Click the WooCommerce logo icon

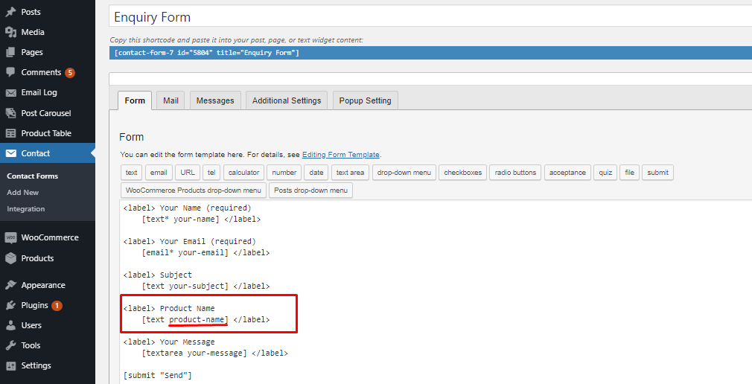[10, 238]
